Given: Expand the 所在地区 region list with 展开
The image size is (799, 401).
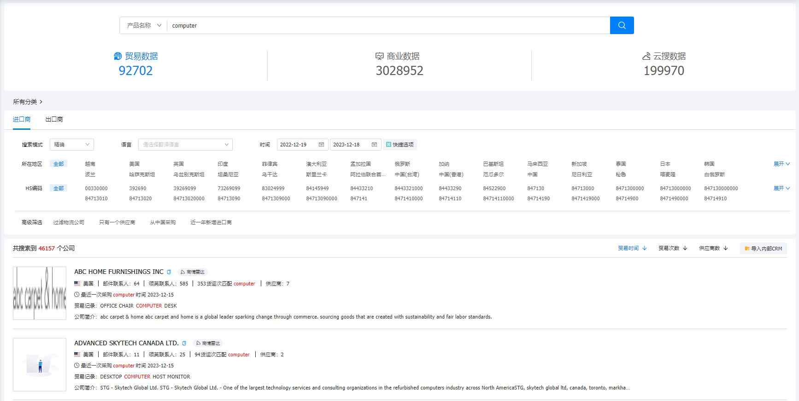Looking at the screenshot, I should click(781, 164).
